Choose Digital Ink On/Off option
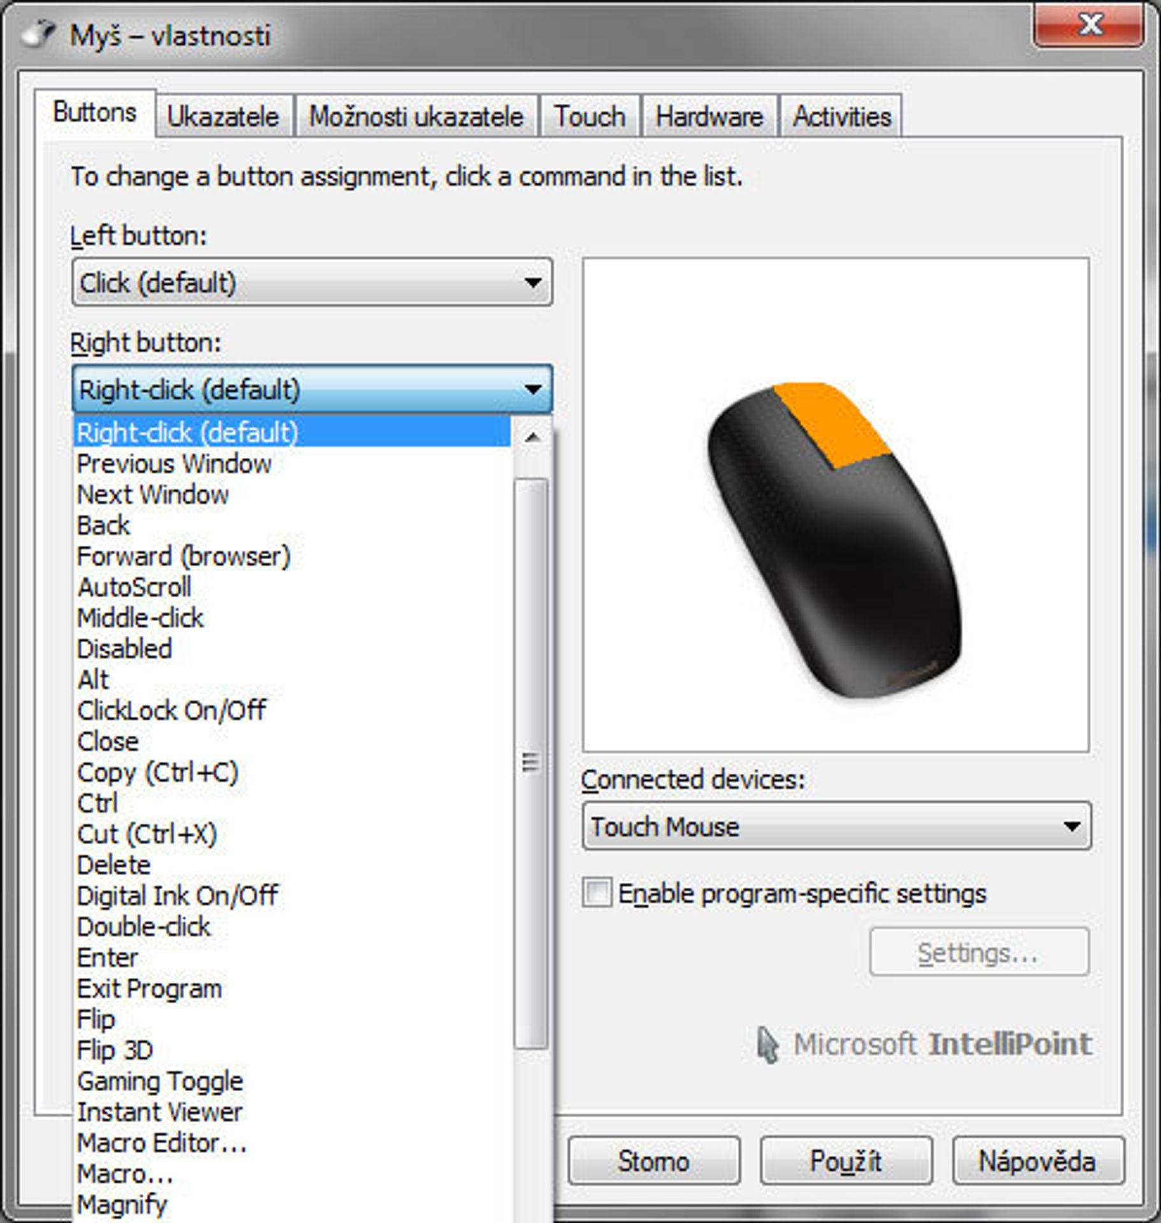 click(x=292, y=896)
